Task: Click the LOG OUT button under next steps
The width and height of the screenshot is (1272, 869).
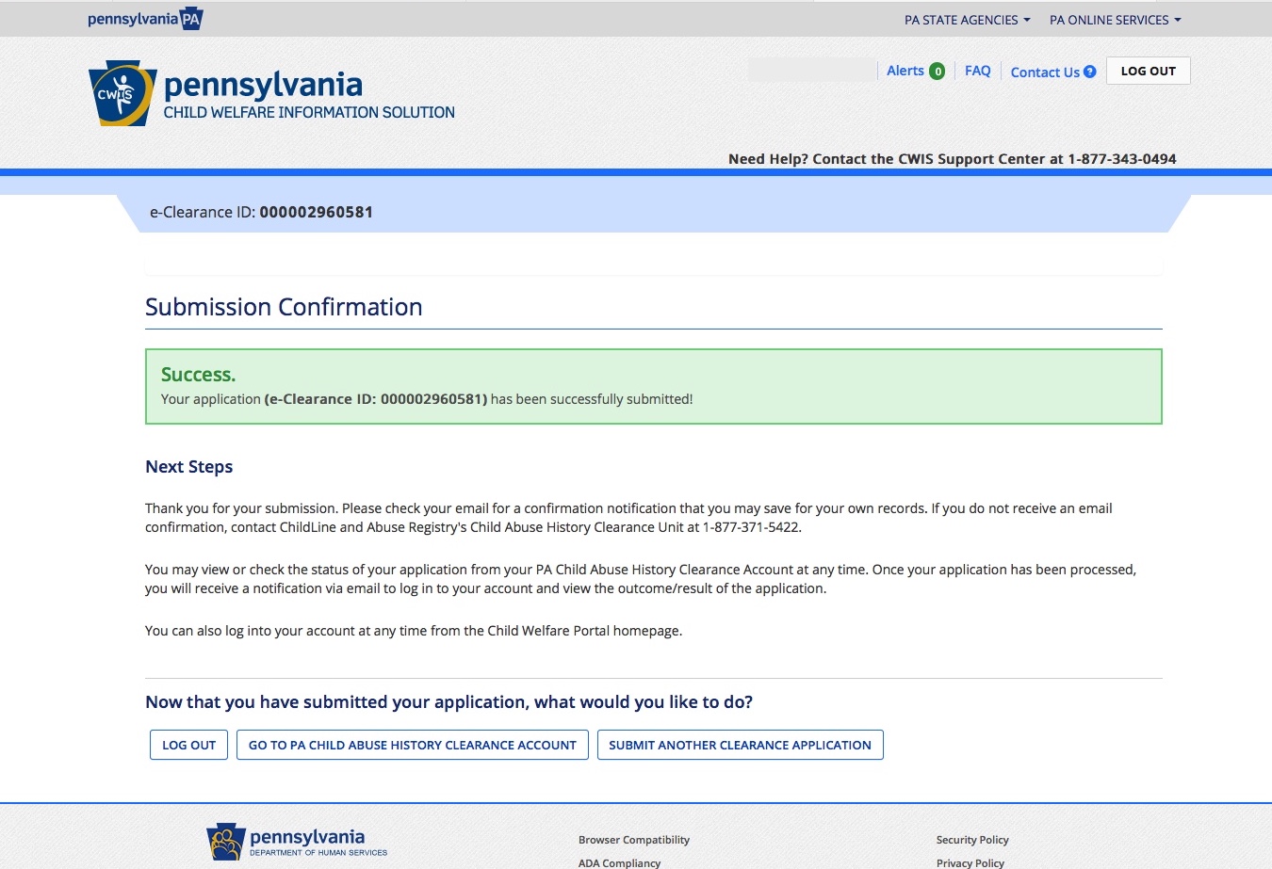Action: point(189,745)
